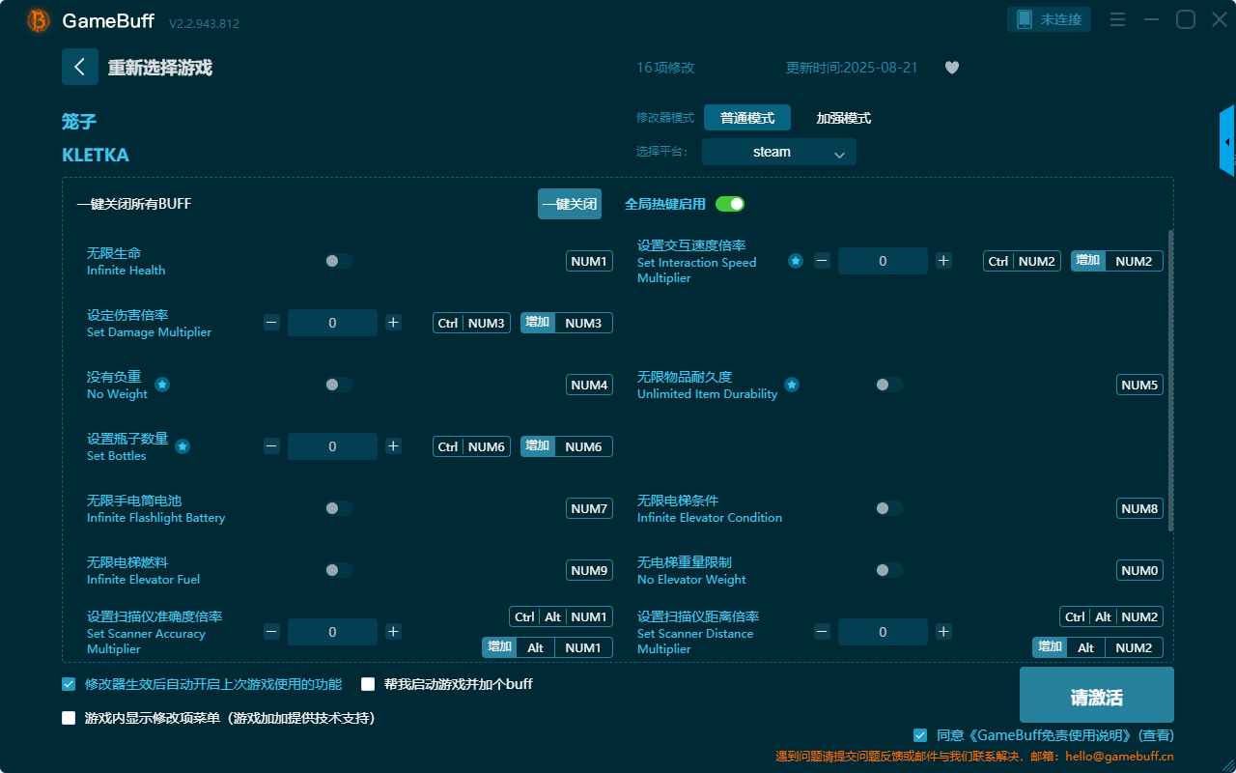Uncheck agree to GameBuff disclaimer checkbox
This screenshot has width=1236, height=773.
pyautogui.click(x=920, y=735)
